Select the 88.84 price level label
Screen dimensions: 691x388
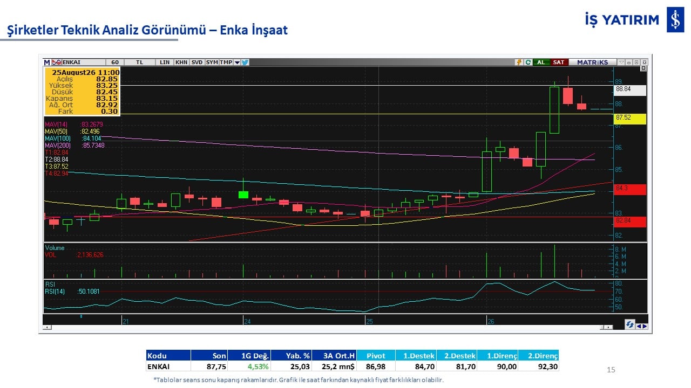tap(631, 90)
